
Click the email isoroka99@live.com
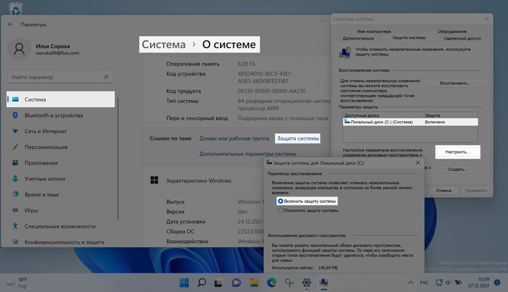(57, 53)
